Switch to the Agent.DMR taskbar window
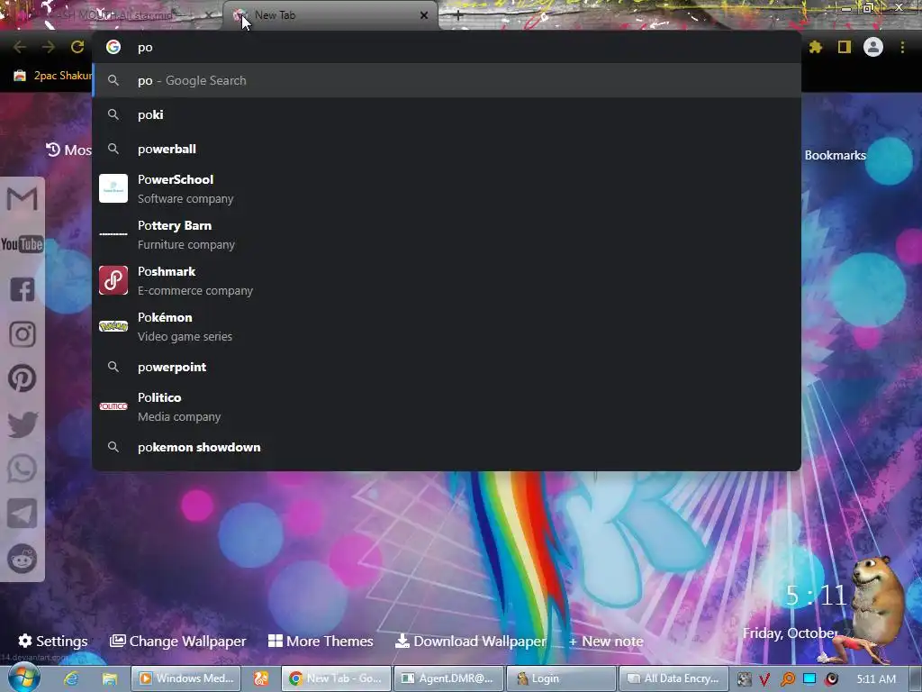The width and height of the screenshot is (922, 692). click(448, 678)
